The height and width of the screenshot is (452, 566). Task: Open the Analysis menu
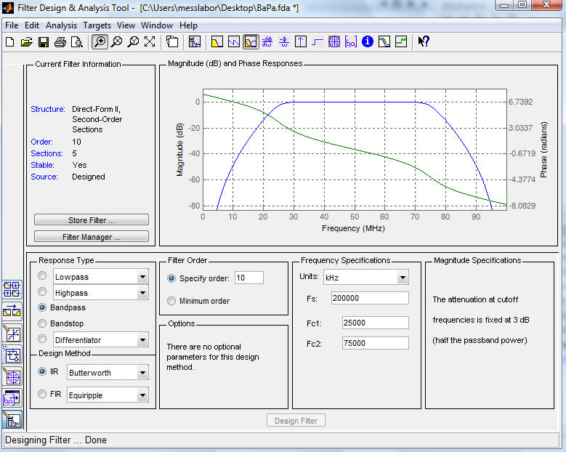pos(62,25)
